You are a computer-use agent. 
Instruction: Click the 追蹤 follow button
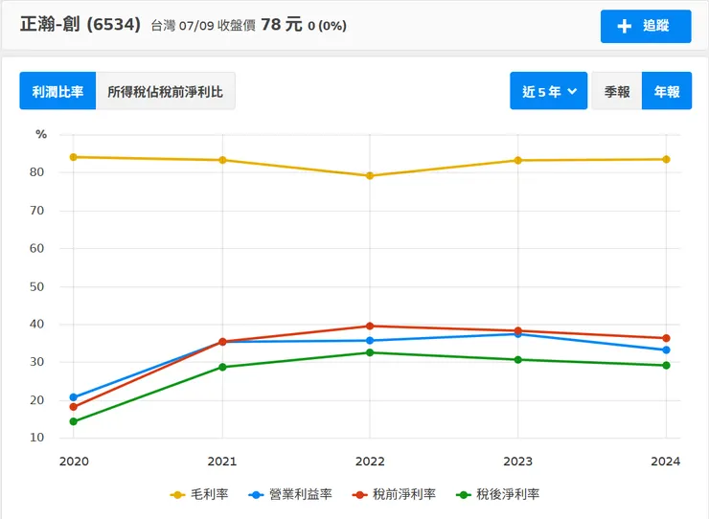(x=646, y=27)
